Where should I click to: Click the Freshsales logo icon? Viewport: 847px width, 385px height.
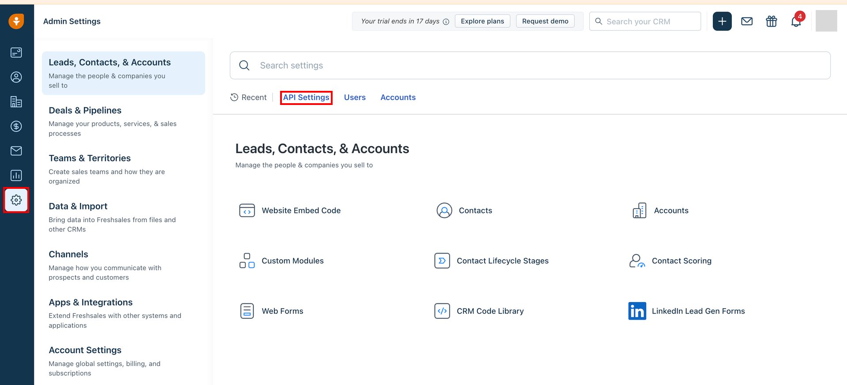pos(16,21)
